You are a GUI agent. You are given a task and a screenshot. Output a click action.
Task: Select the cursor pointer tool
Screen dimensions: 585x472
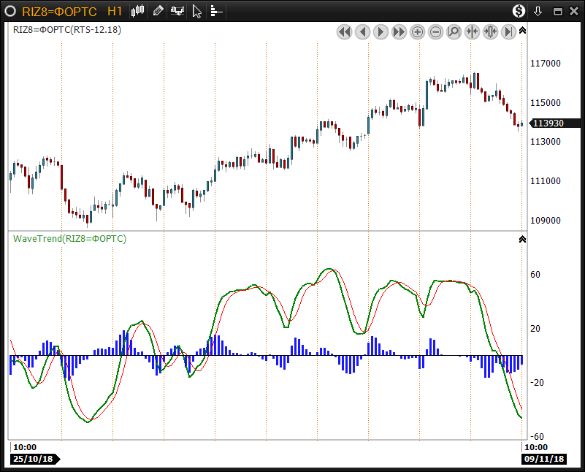tap(197, 11)
